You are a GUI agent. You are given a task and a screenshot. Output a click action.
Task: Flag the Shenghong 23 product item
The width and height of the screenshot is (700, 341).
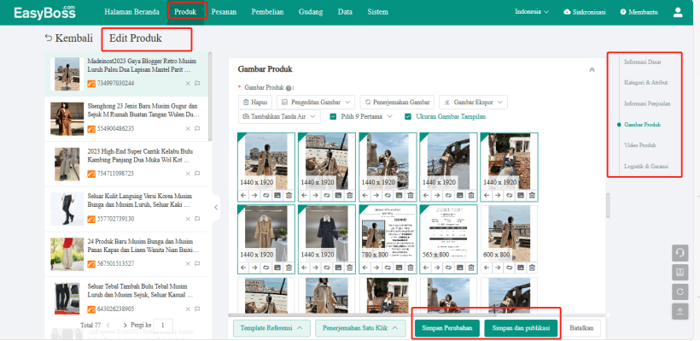[197, 129]
